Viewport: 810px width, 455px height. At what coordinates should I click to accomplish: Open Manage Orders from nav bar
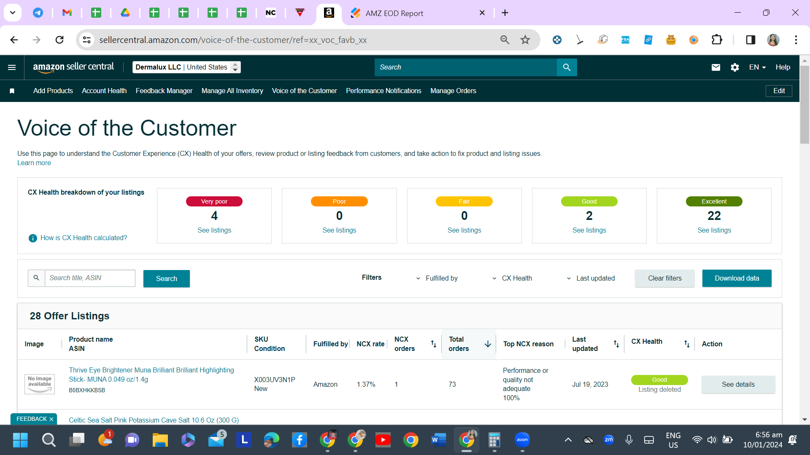tap(454, 91)
